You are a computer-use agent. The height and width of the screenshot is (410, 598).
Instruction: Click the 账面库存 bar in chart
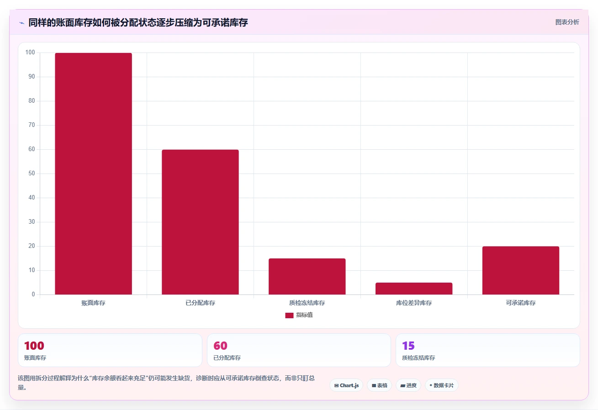click(x=93, y=174)
